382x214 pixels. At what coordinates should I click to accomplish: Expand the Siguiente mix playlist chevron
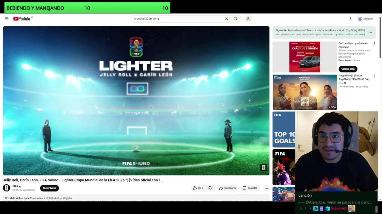click(371, 32)
